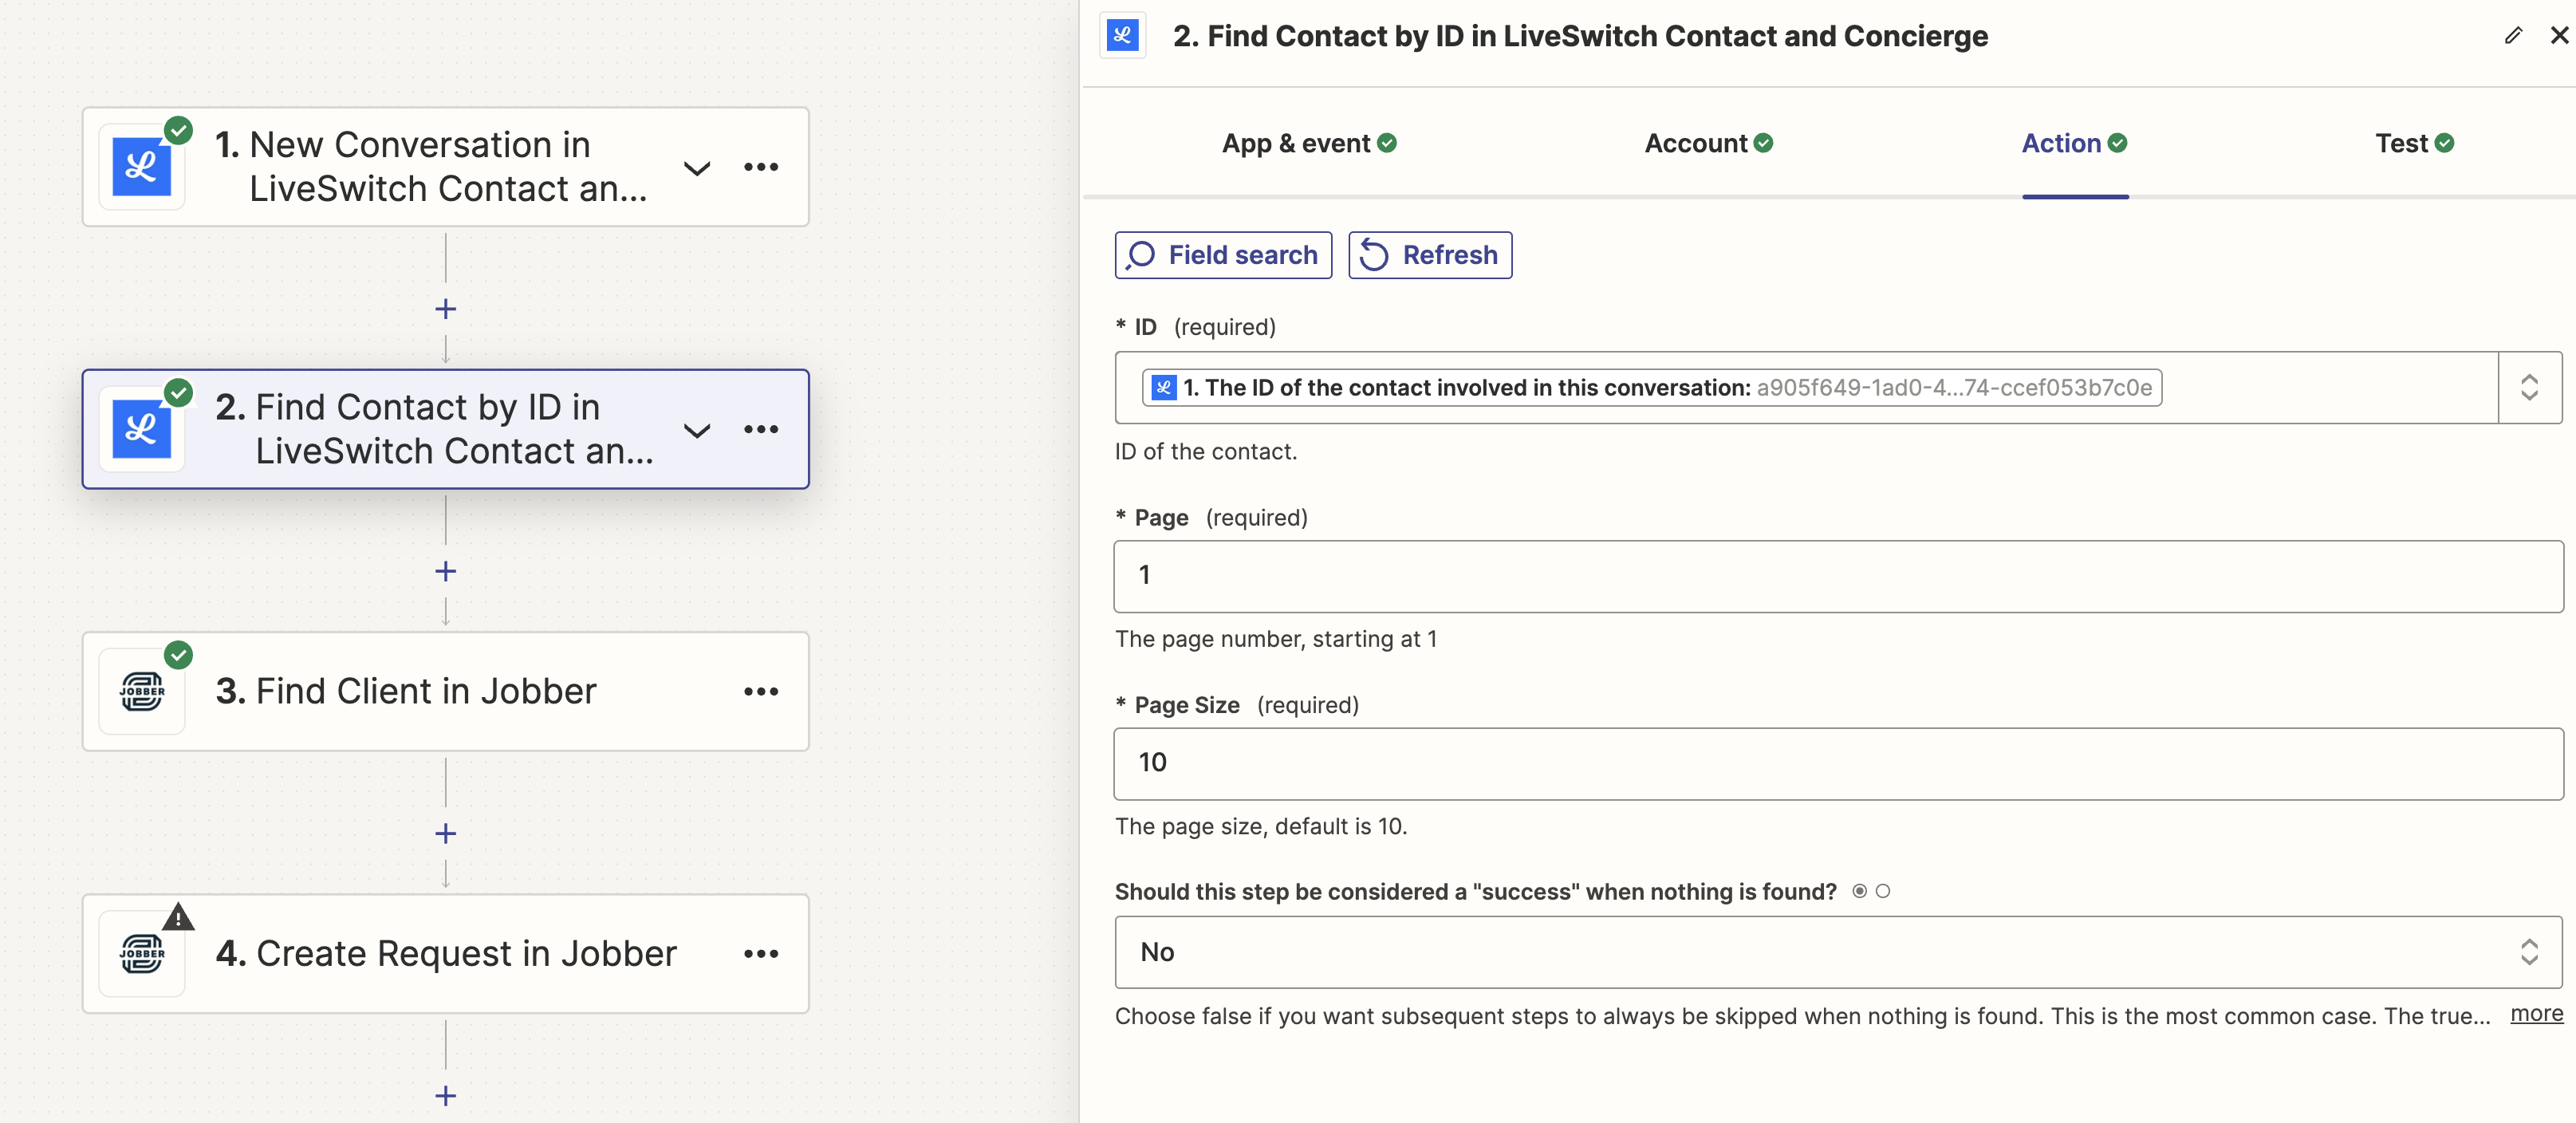Click panel title '2. Find Contact by ID'
Viewport: 2576px width, 1123px height.
(x=1580, y=36)
